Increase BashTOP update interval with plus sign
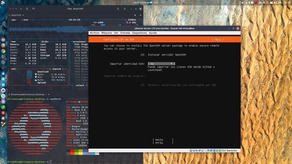Viewport: 292px width, 164px height. [x=138, y=20]
